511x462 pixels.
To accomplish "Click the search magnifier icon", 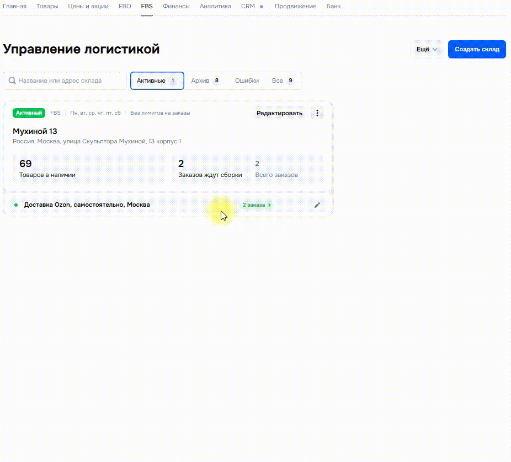I will [x=12, y=80].
